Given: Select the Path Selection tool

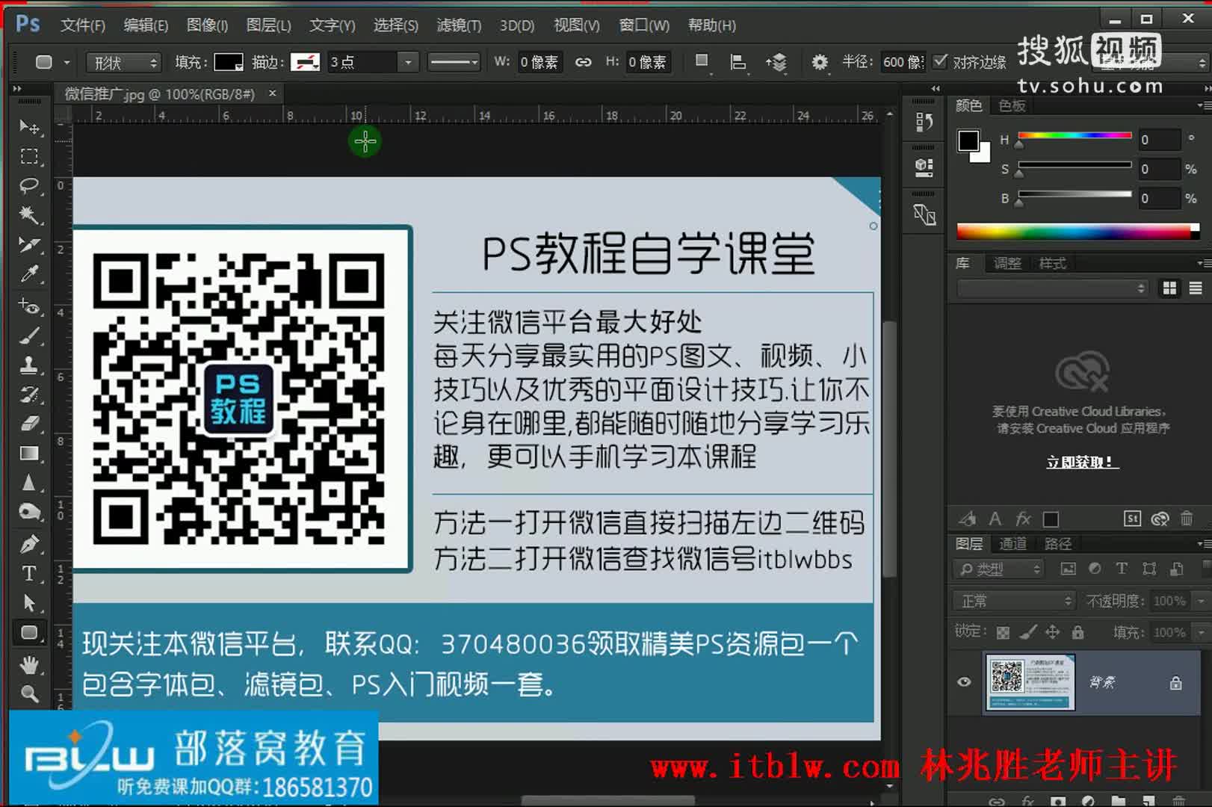Looking at the screenshot, I should click(30, 603).
